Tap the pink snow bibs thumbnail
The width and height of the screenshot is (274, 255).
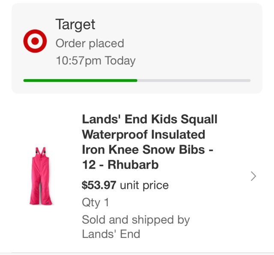pyautogui.click(x=39, y=175)
